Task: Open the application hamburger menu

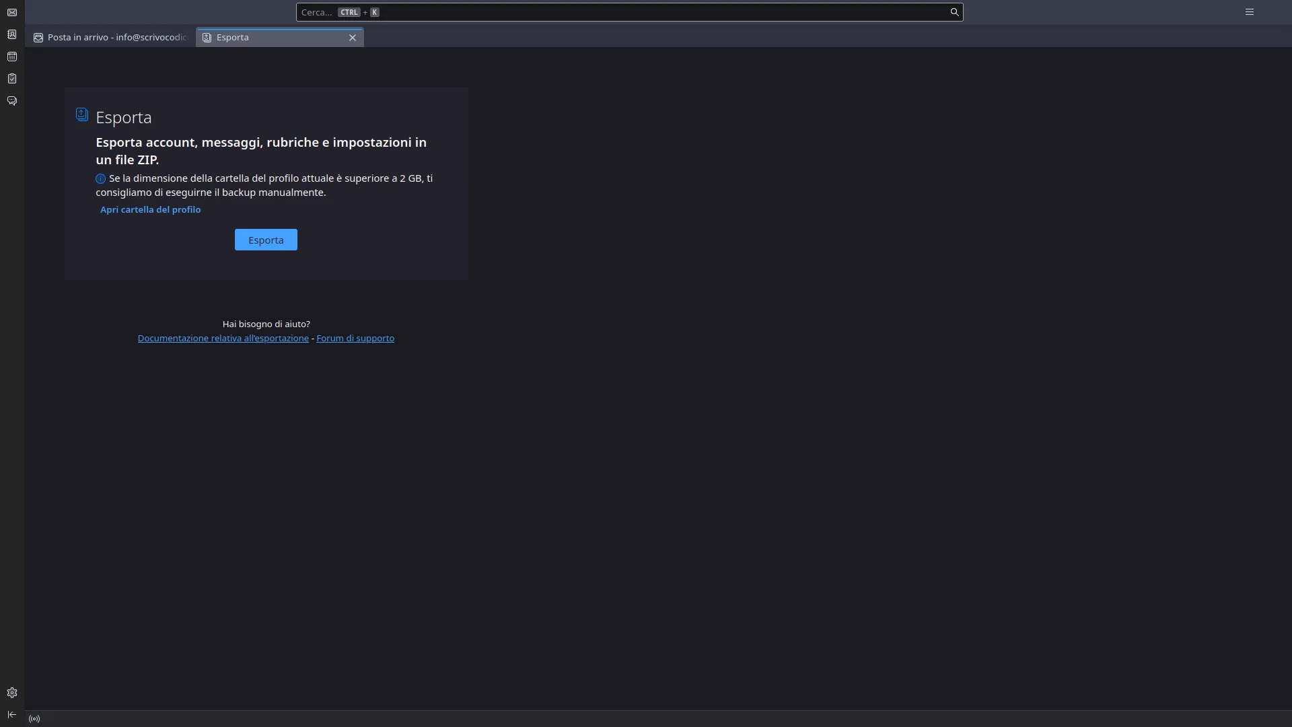Action: click(1250, 12)
